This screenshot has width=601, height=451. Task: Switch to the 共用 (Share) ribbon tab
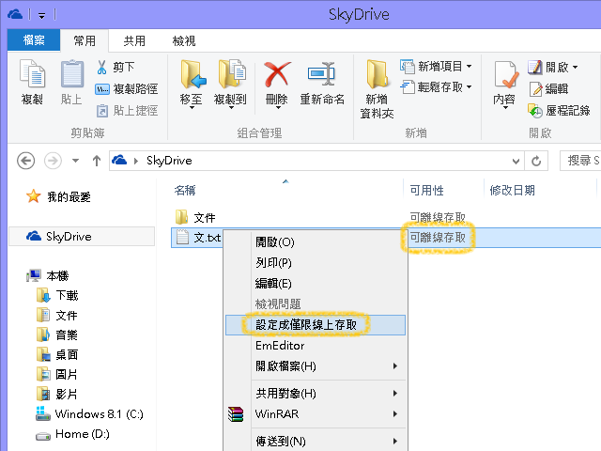pos(134,40)
